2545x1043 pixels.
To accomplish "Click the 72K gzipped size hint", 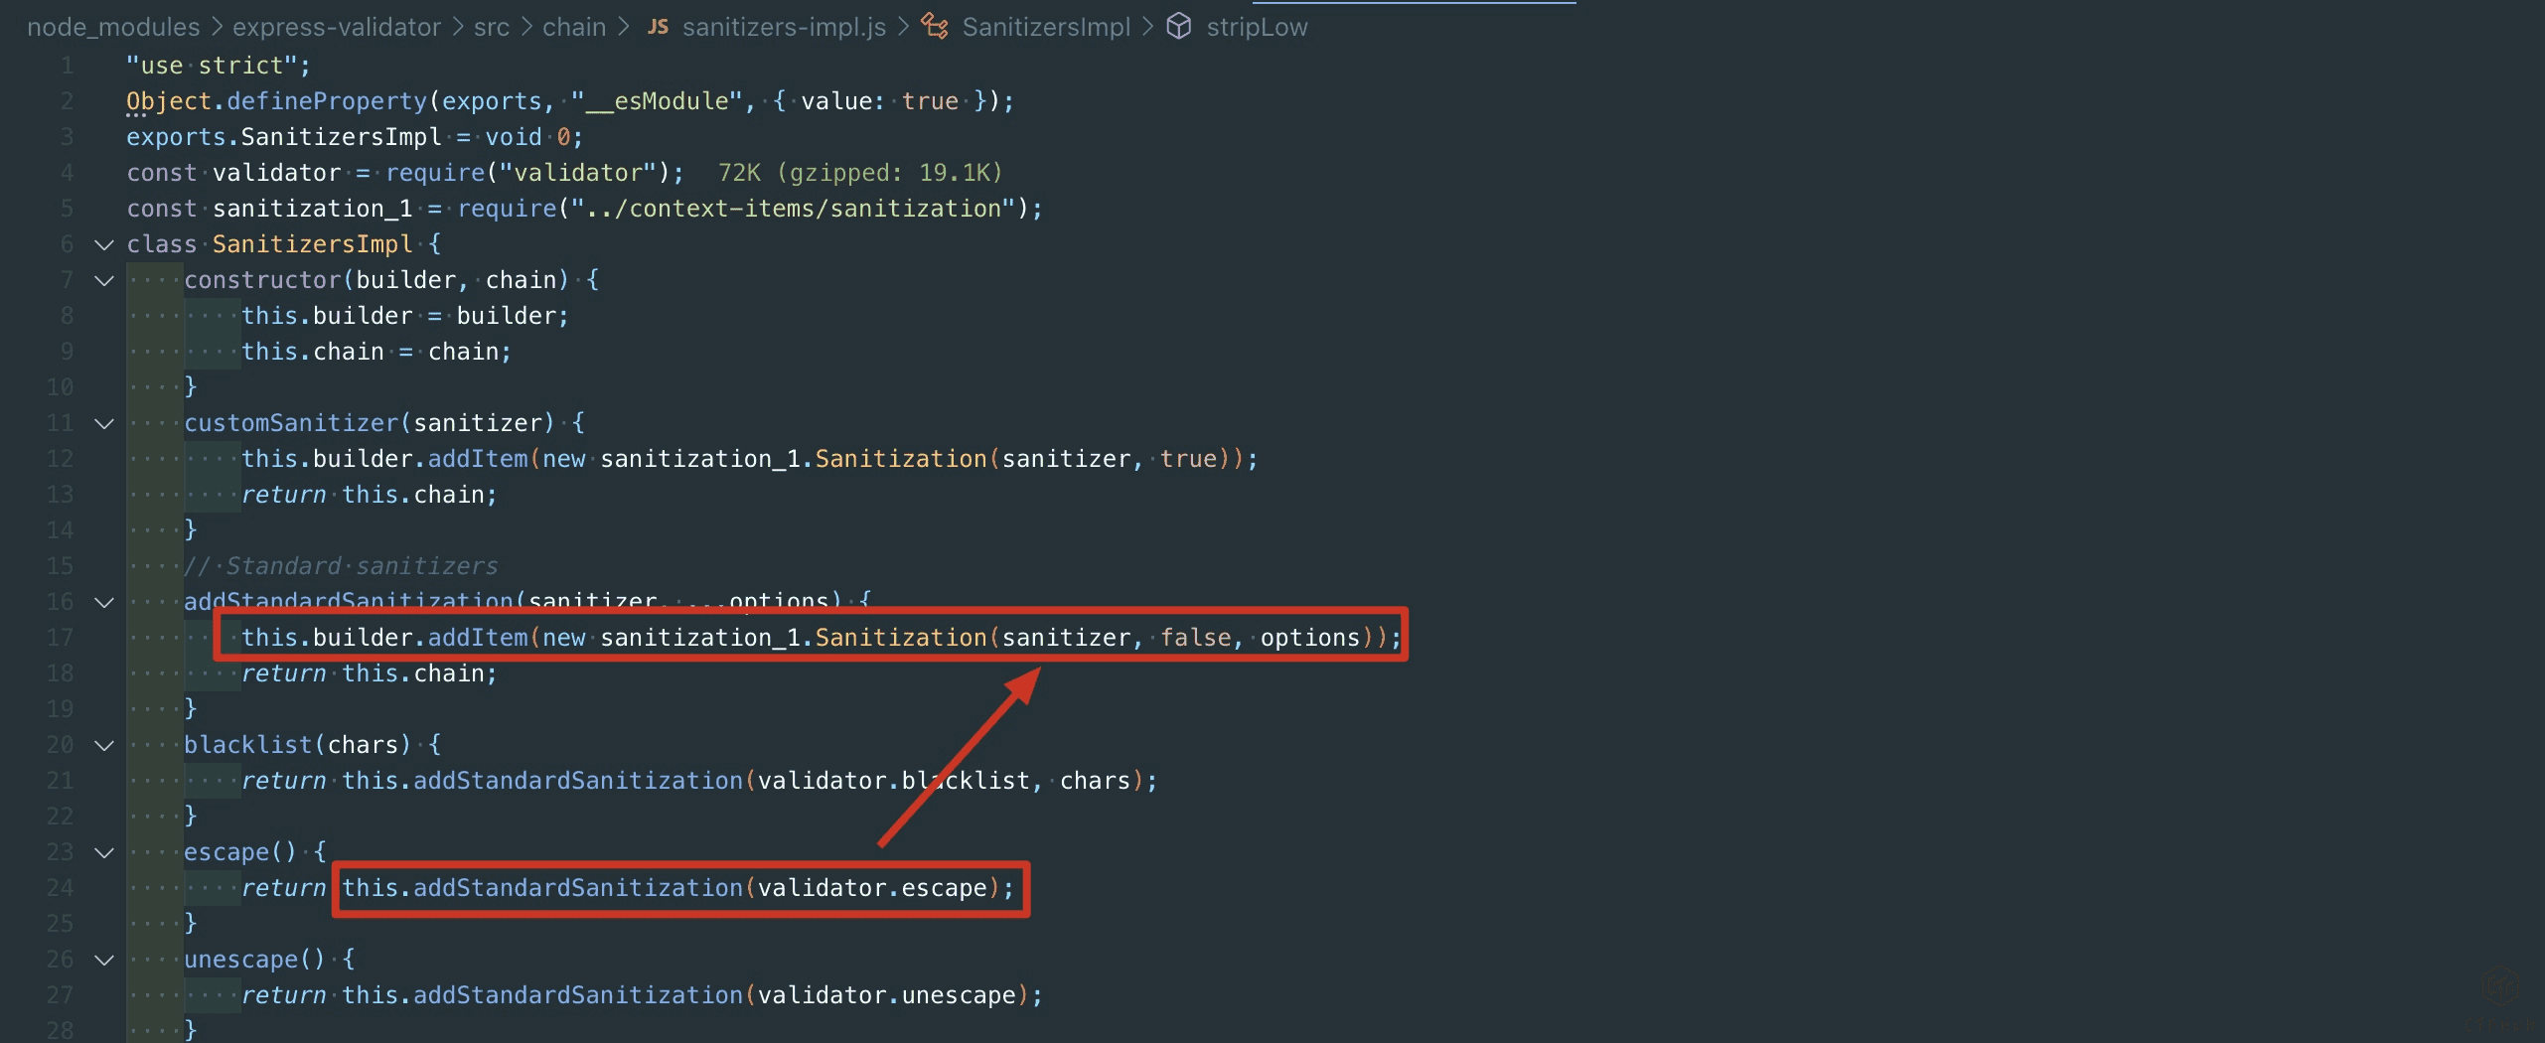I will click(859, 173).
